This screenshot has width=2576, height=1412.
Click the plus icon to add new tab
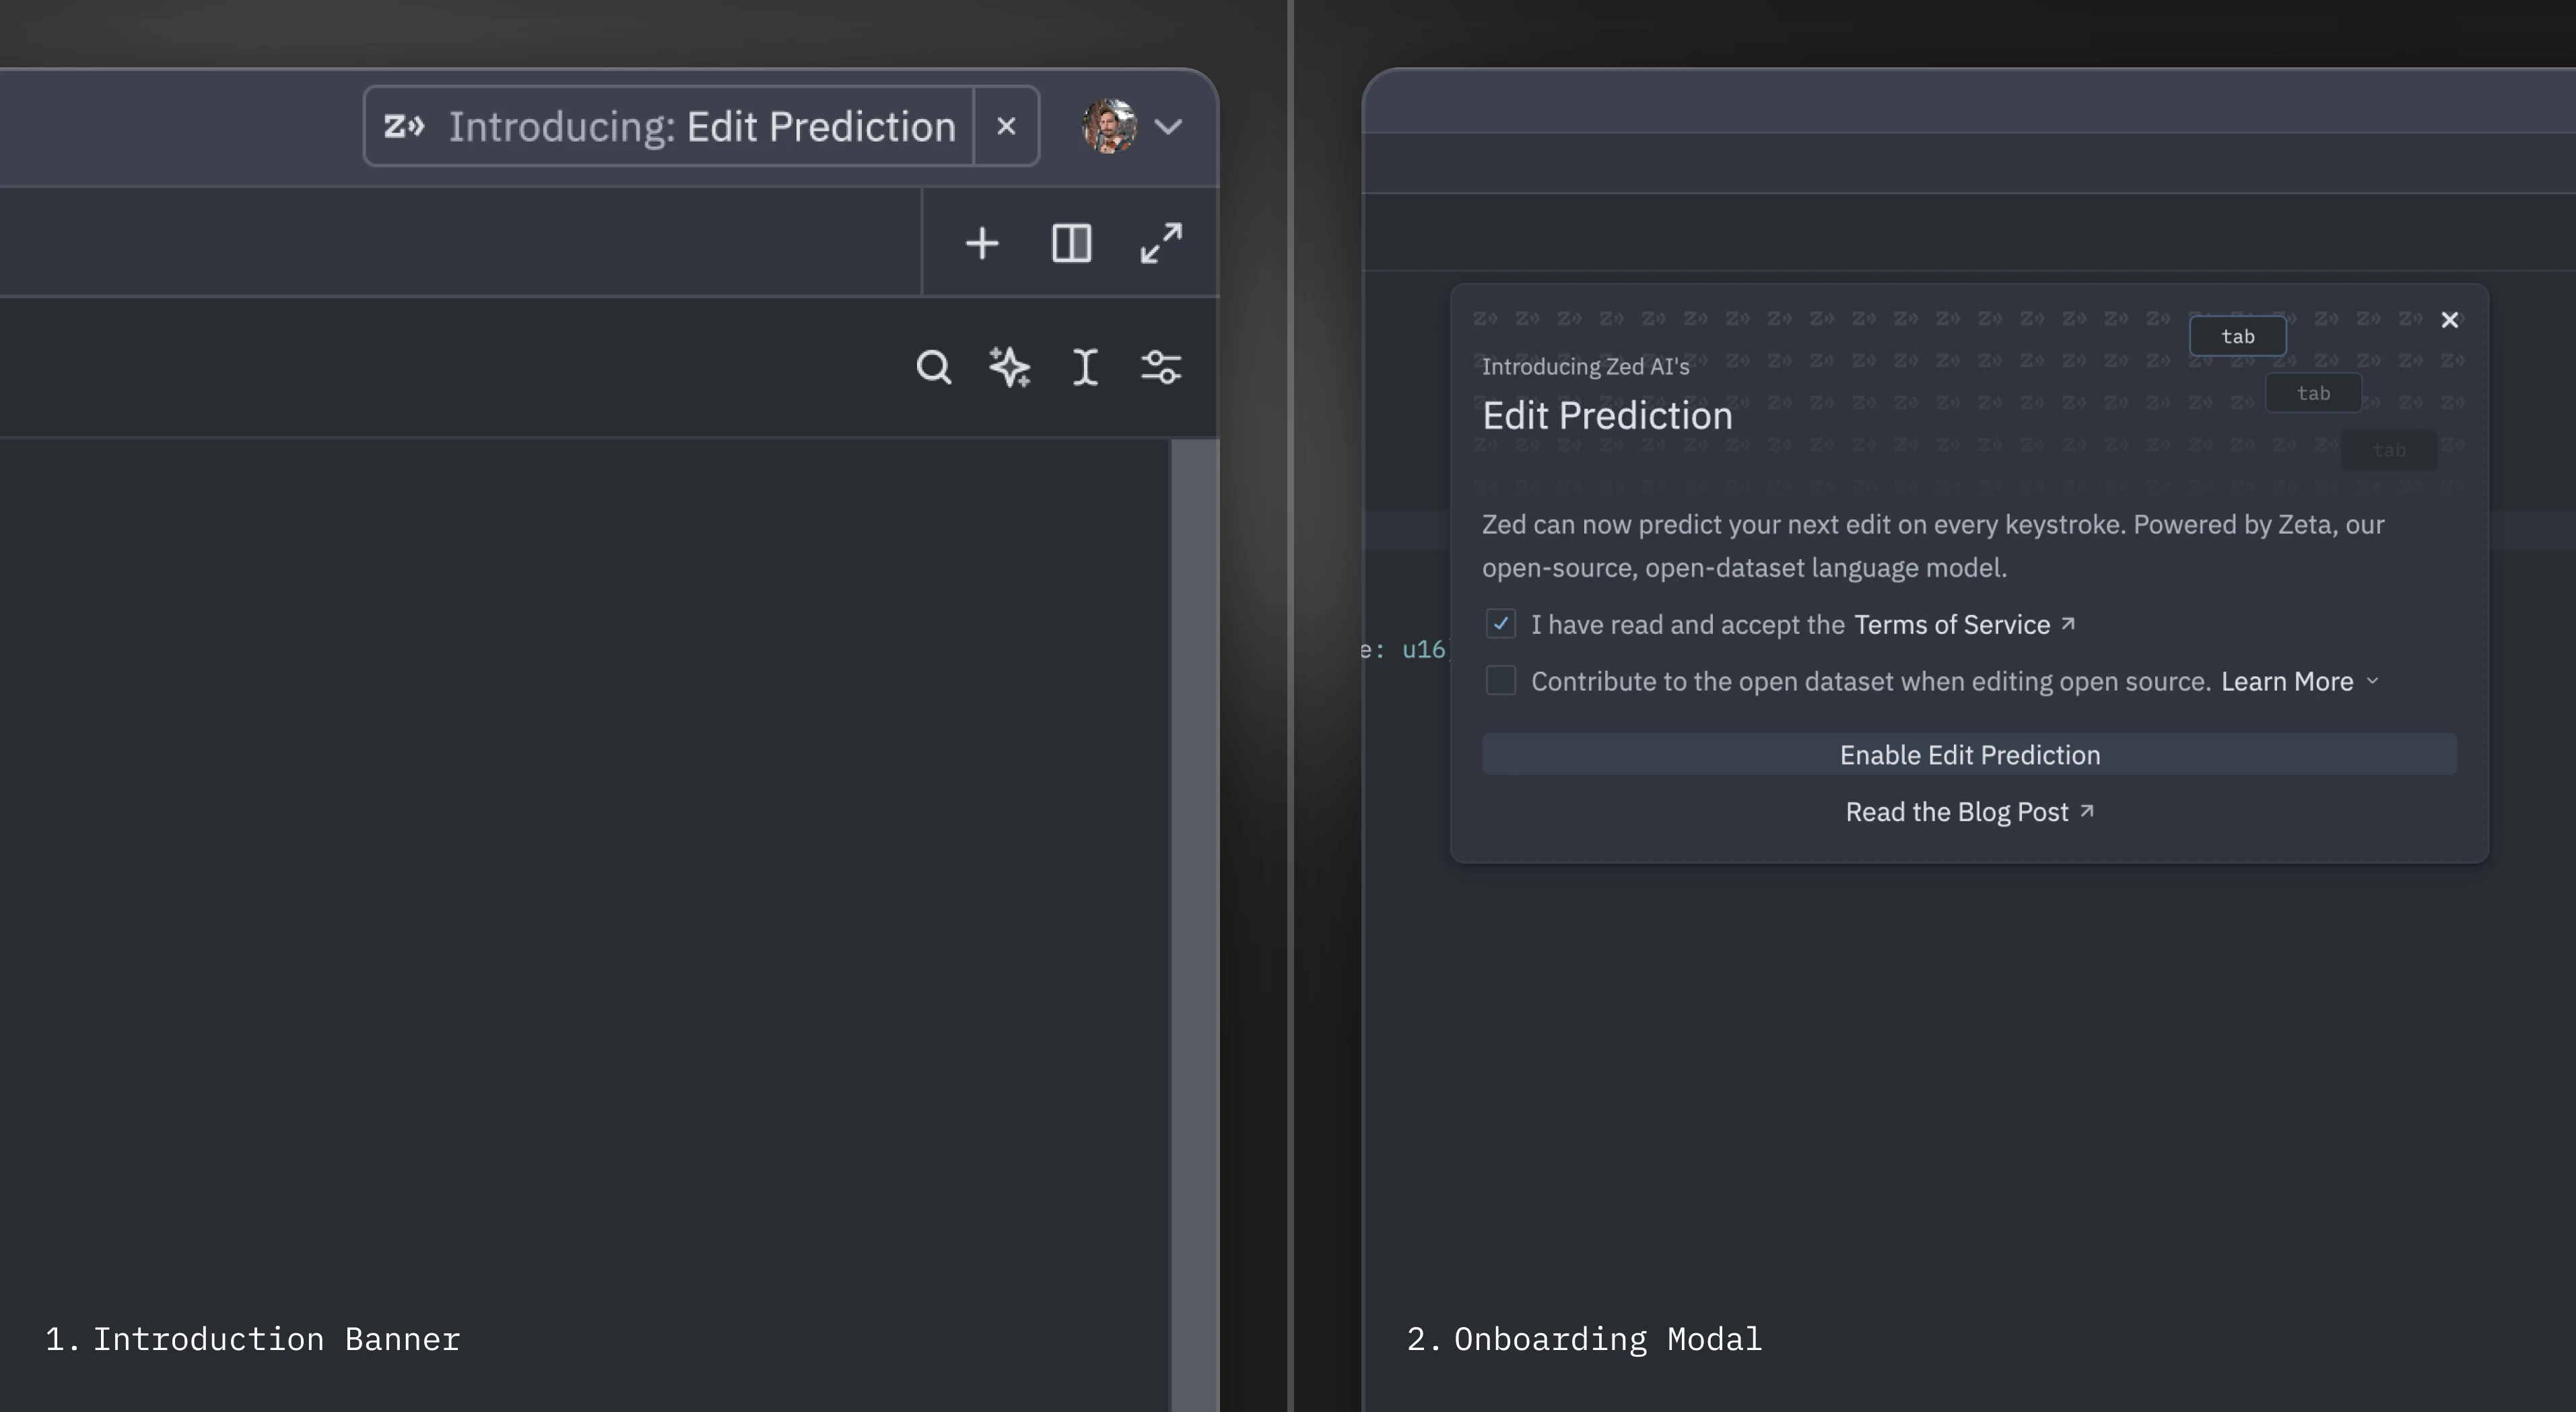[982, 243]
